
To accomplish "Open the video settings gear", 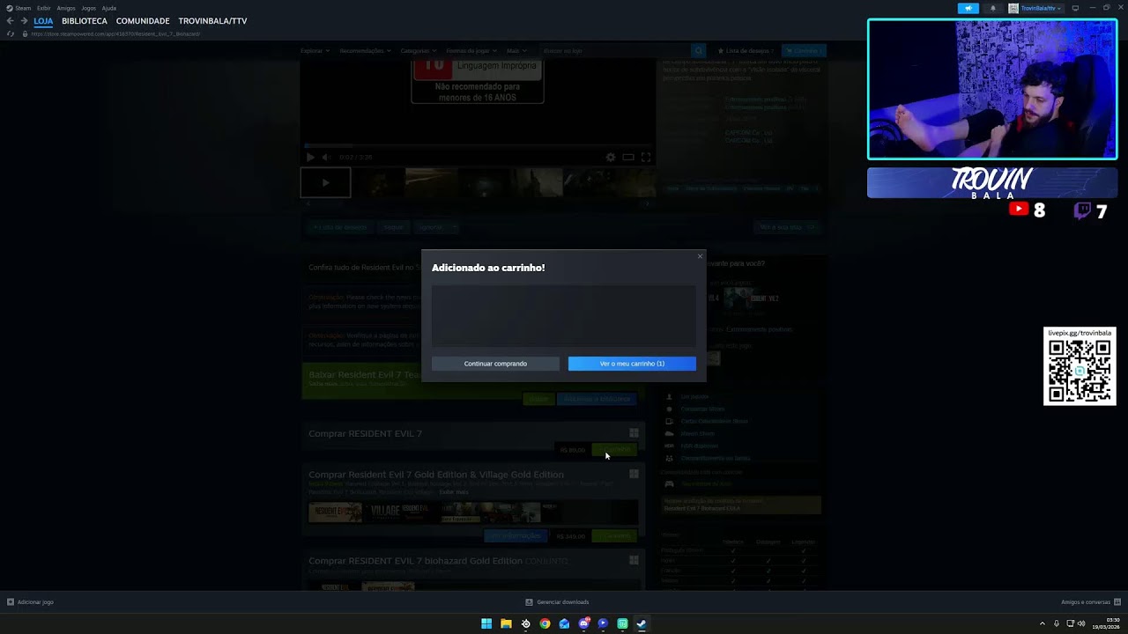I will click(611, 158).
